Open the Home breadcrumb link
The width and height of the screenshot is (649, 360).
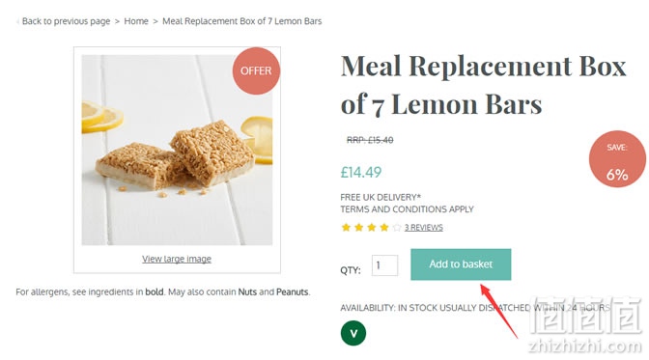click(136, 21)
